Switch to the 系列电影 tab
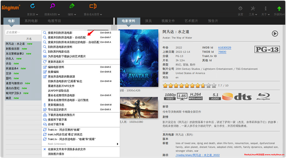This screenshot has height=158, width=286. 31,21
